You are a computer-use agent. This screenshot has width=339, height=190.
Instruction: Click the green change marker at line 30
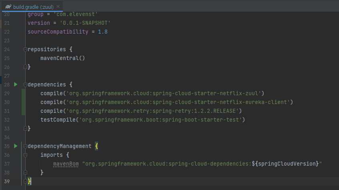click(23, 102)
